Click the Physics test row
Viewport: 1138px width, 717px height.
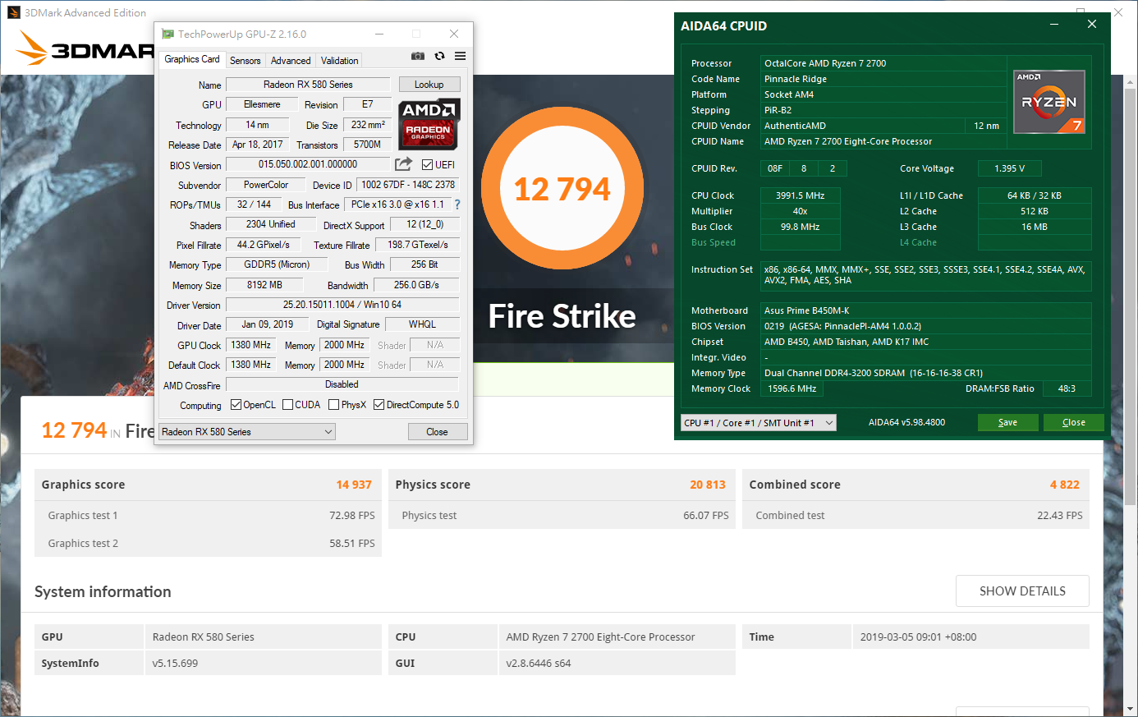point(562,516)
